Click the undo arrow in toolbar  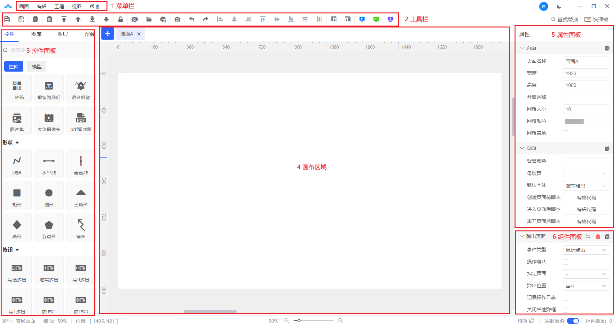tap(192, 19)
